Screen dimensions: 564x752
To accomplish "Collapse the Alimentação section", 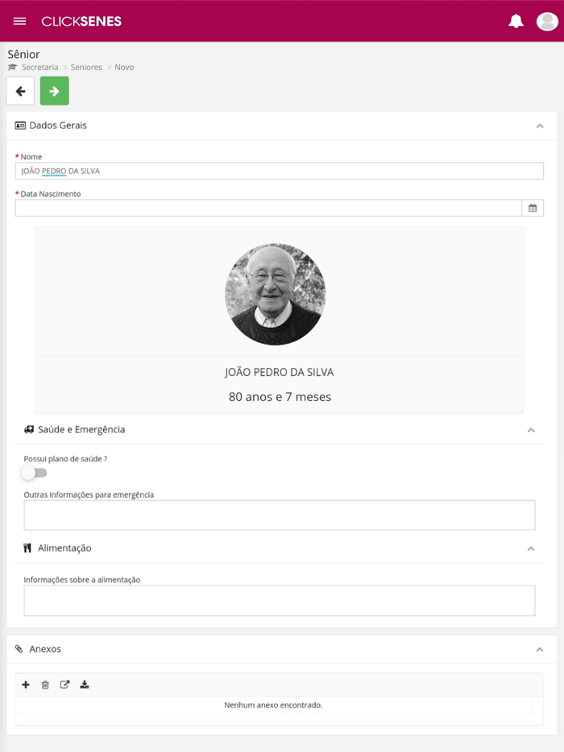I will coord(531,548).
